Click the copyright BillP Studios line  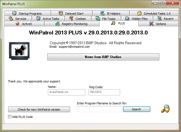point(96,43)
